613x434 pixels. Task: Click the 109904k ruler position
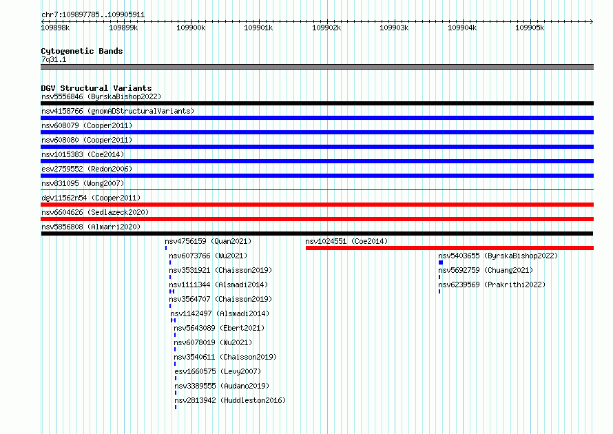[x=462, y=28]
